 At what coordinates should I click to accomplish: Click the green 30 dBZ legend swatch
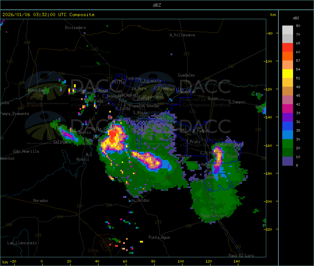coord(287,143)
